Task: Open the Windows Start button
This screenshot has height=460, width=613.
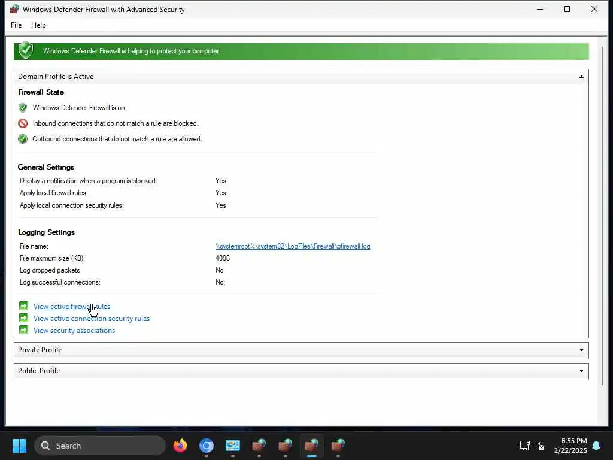Action: [x=19, y=446]
